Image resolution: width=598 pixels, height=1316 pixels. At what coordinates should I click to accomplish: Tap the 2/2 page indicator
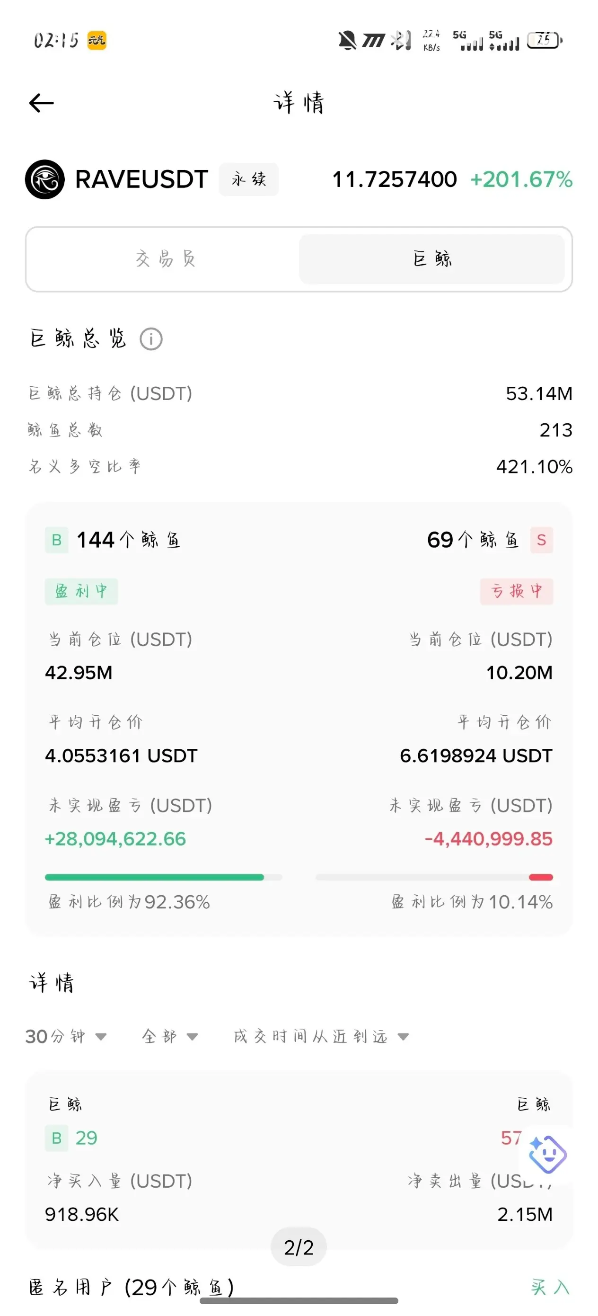(299, 1247)
